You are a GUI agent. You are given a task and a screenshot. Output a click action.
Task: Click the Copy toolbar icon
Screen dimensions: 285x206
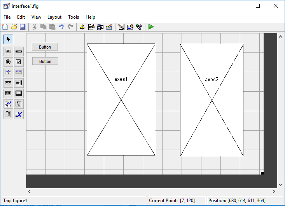click(x=43, y=27)
